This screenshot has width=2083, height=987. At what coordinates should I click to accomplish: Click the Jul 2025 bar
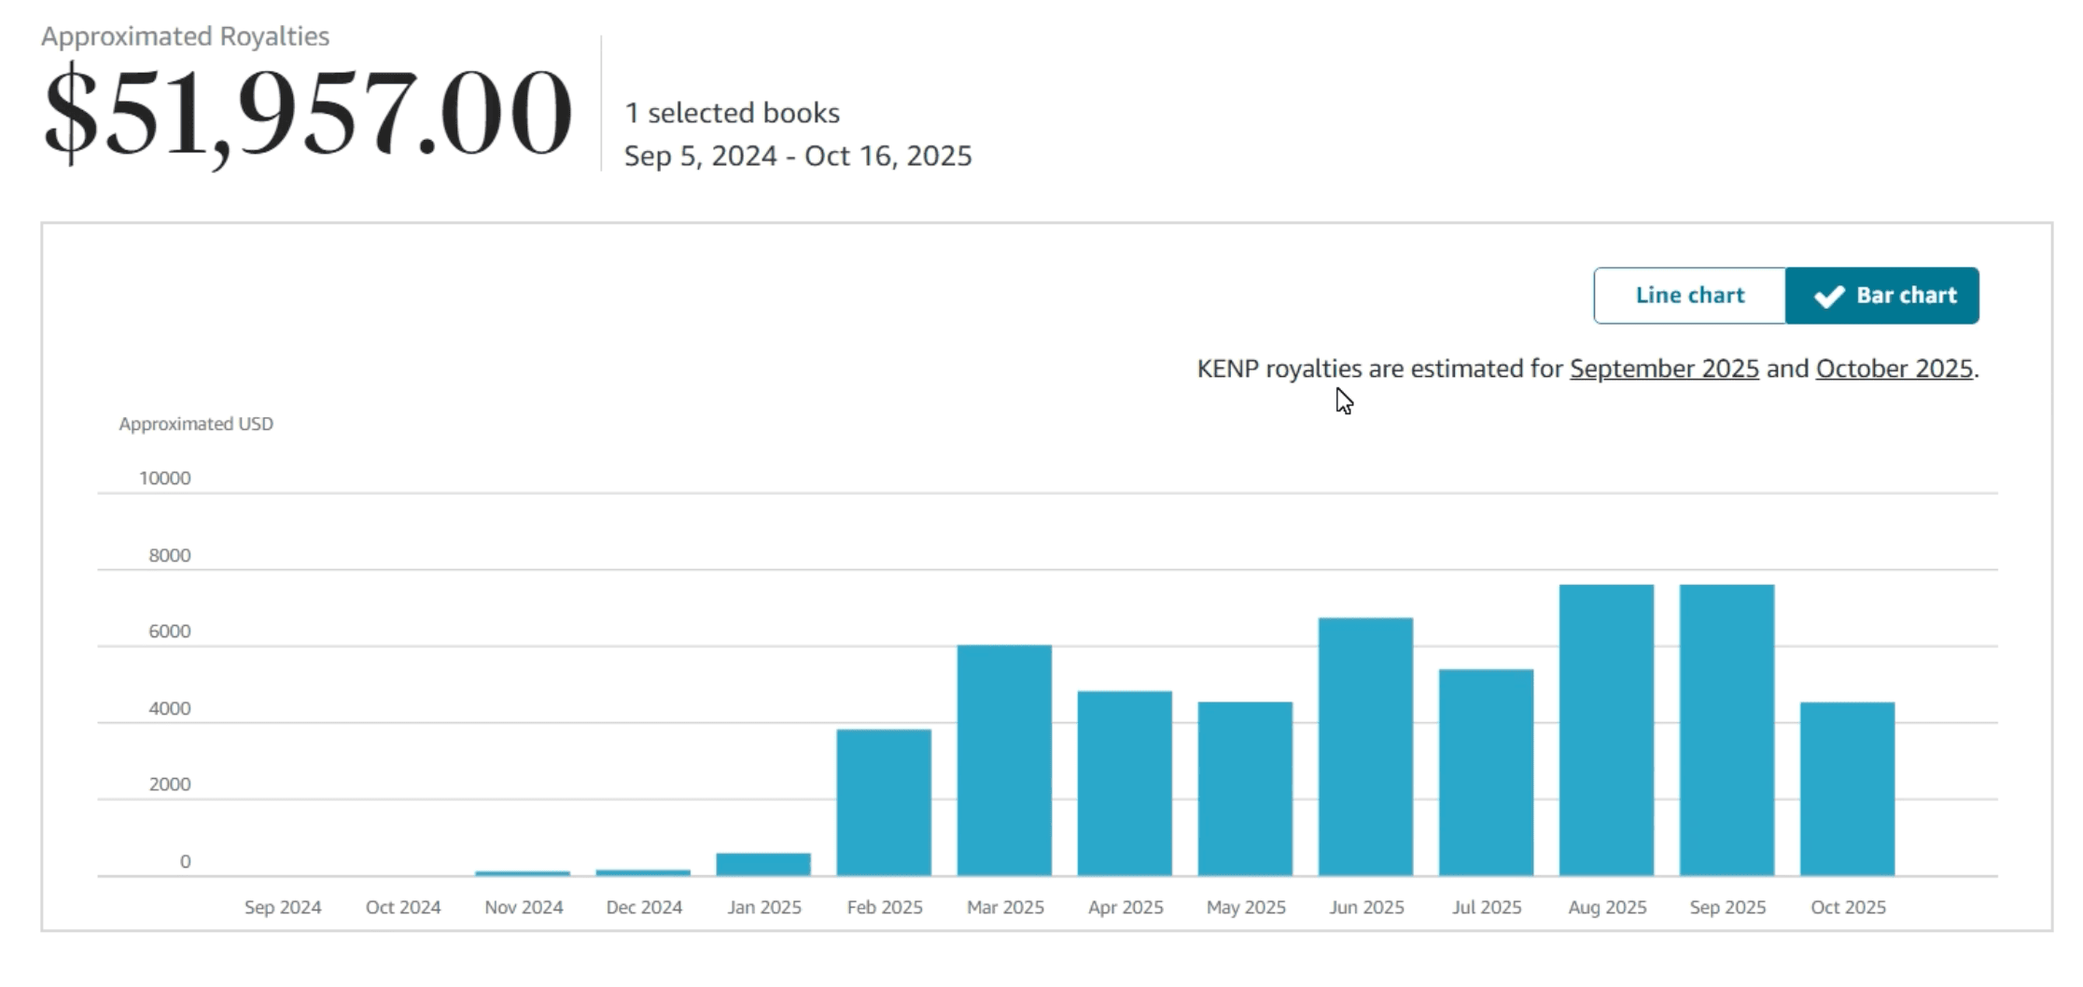coord(1486,772)
